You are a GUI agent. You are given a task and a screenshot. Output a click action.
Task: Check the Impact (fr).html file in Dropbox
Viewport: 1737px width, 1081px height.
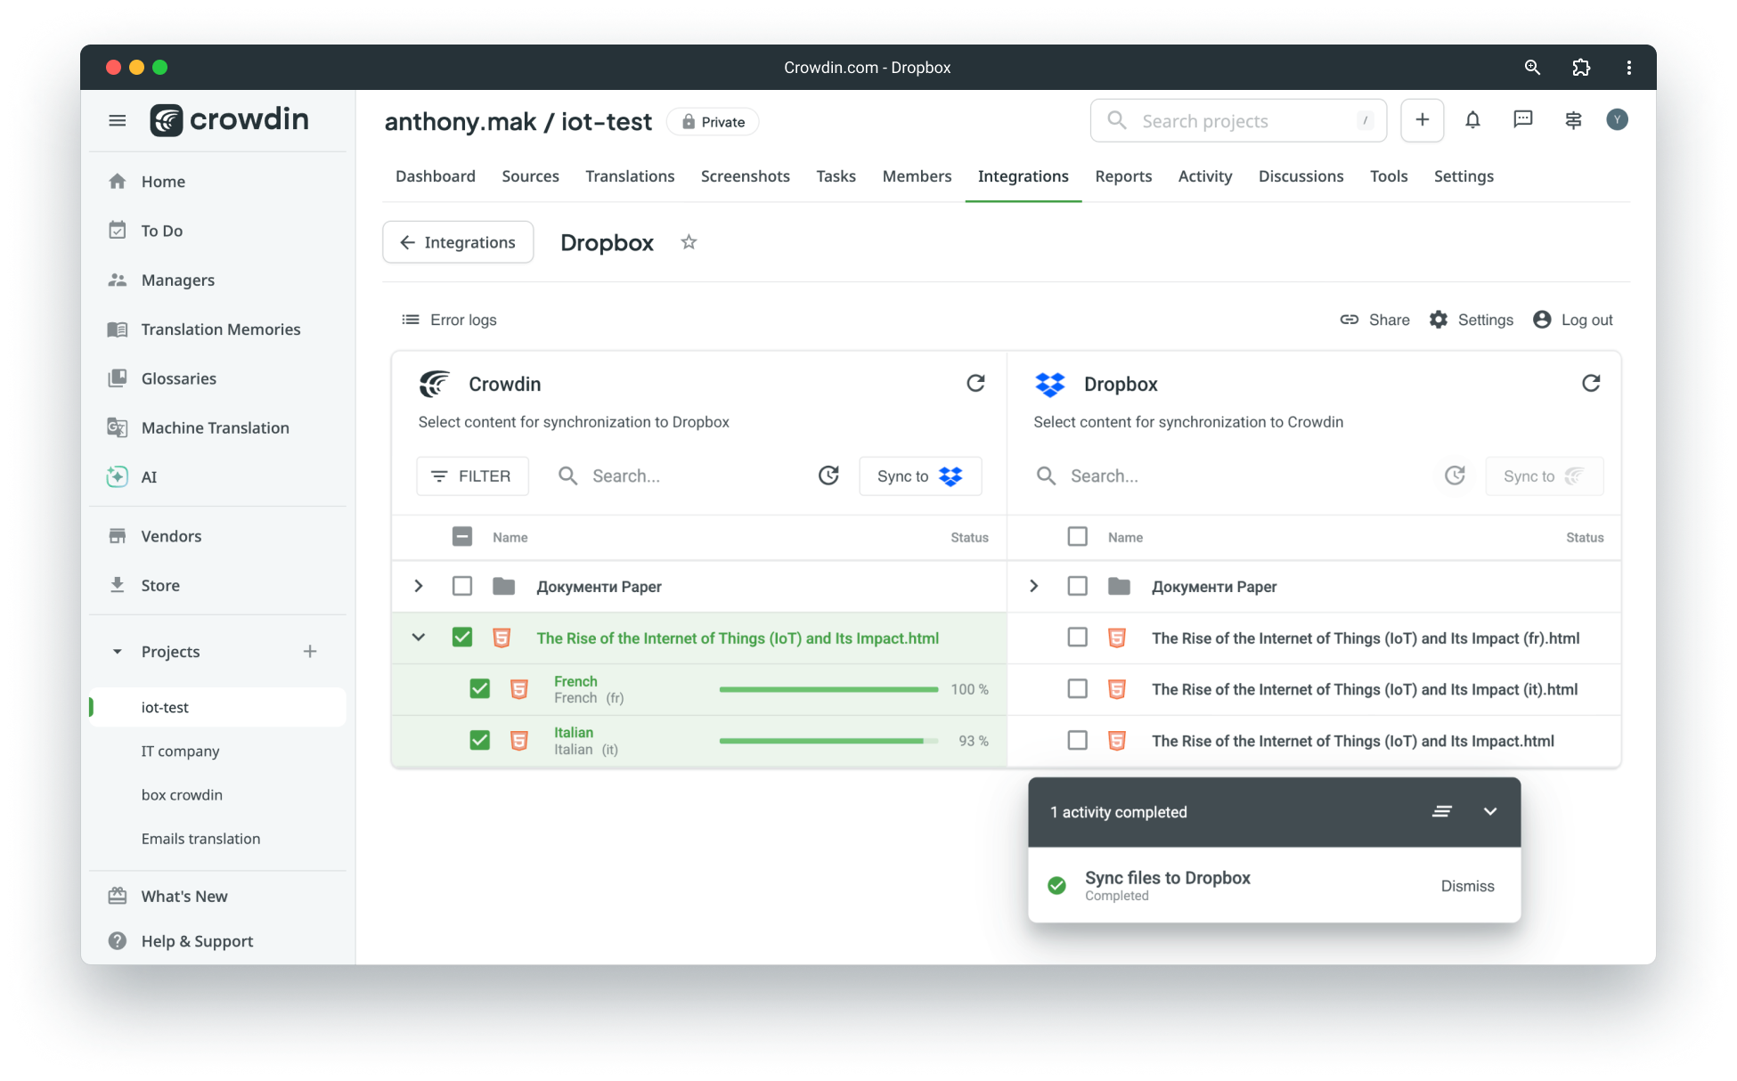coord(1078,638)
